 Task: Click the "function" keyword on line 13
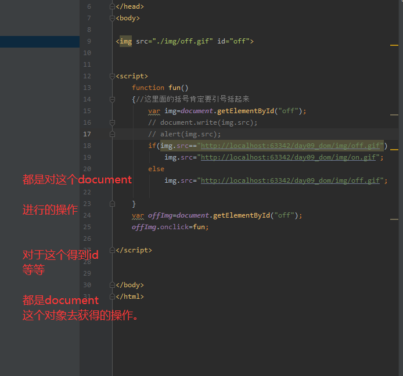pyautogui.click(x=148, y=88)
